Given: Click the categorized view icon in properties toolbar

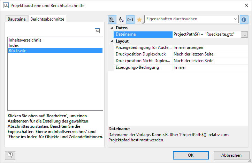Looking at the screenshot, I should 112,20.
